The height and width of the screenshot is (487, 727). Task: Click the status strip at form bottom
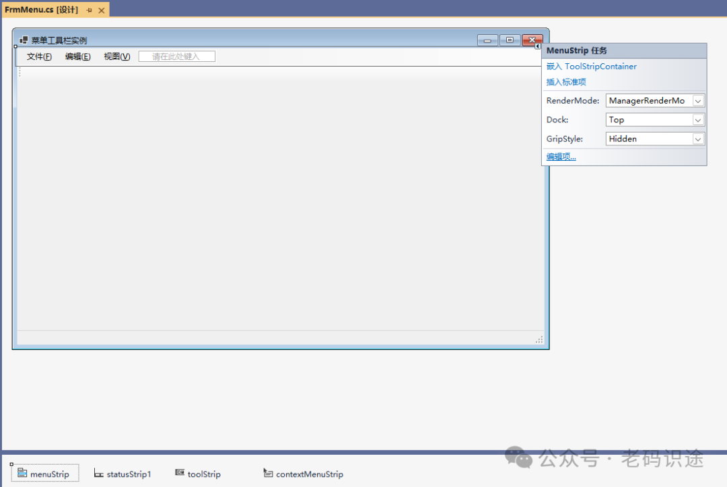tap(281, 338)
